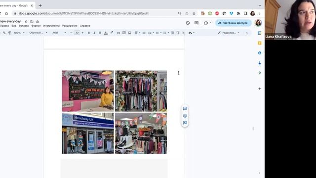
Task: Open the Вид menu
Action: [14, 26]
